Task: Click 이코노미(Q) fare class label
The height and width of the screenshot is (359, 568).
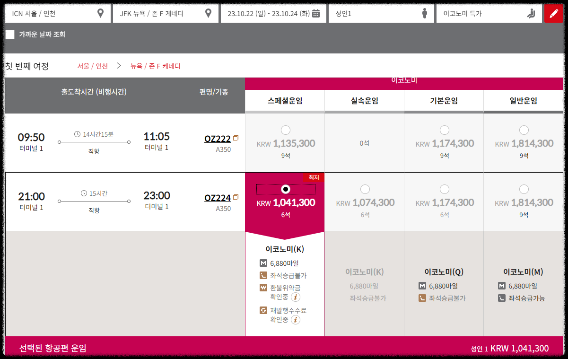Action: pos(444,272)
